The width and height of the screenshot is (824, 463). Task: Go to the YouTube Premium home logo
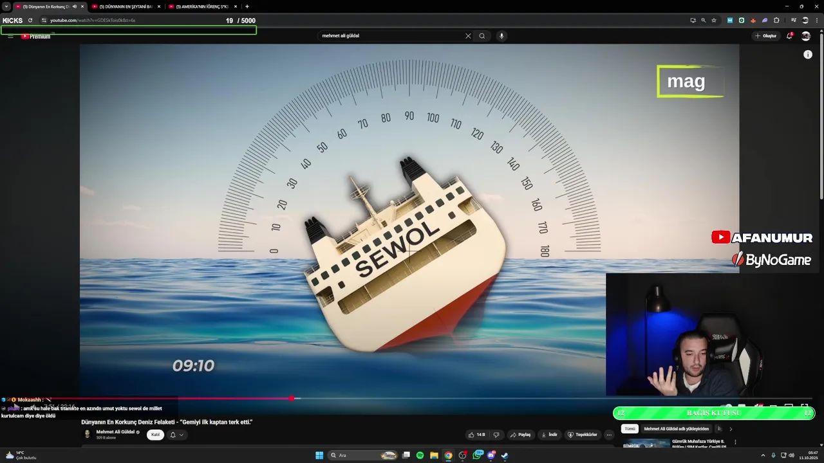point(35,37)
